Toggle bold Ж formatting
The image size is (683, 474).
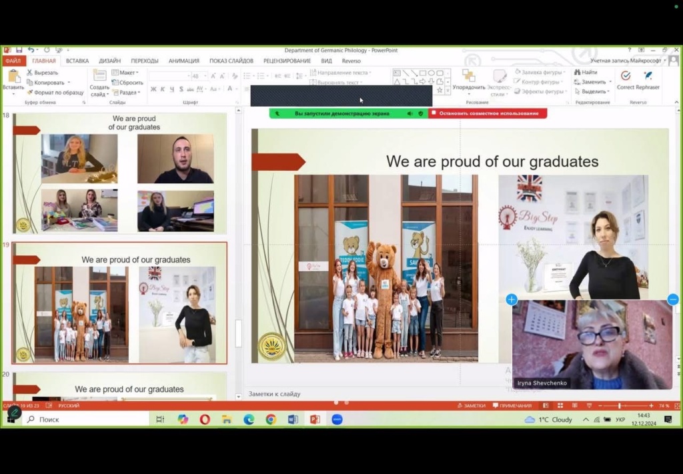(x=153, y=89)
